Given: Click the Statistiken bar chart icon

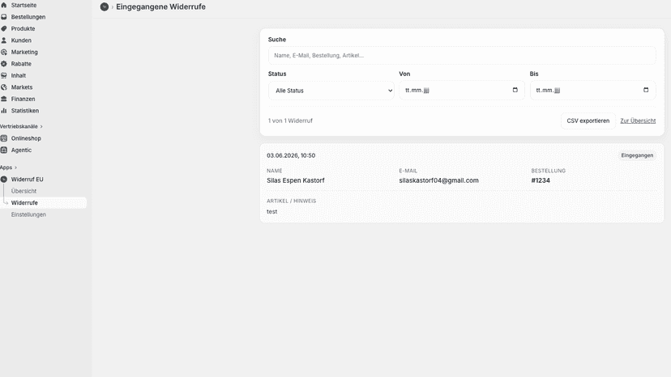Looking at the screenshot, I should (4, 110).
